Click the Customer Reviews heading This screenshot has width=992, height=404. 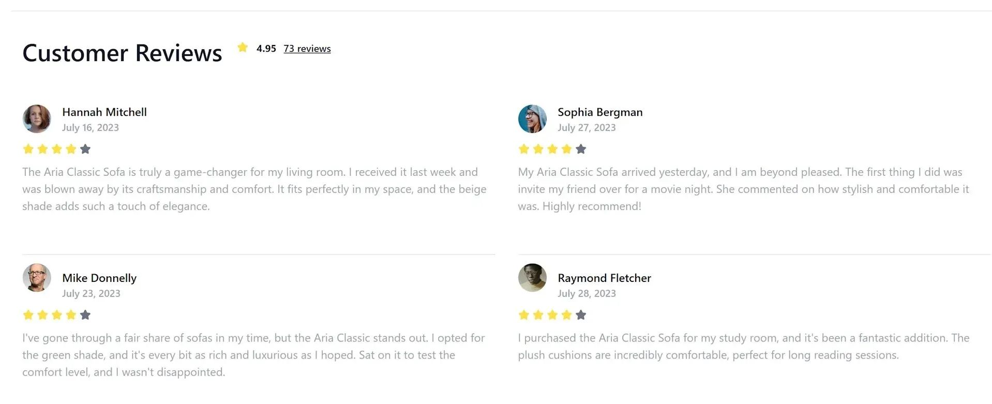(x=122, y=52)
